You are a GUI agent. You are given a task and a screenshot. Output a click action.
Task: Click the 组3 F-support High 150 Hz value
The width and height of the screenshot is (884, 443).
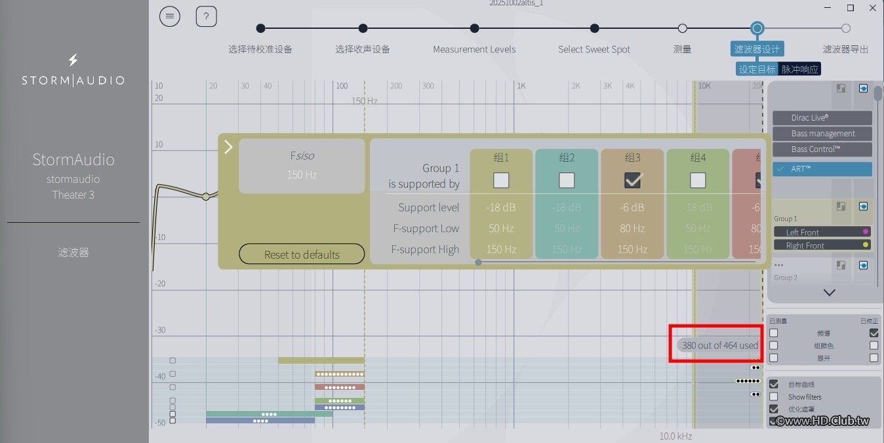point(632,250)
